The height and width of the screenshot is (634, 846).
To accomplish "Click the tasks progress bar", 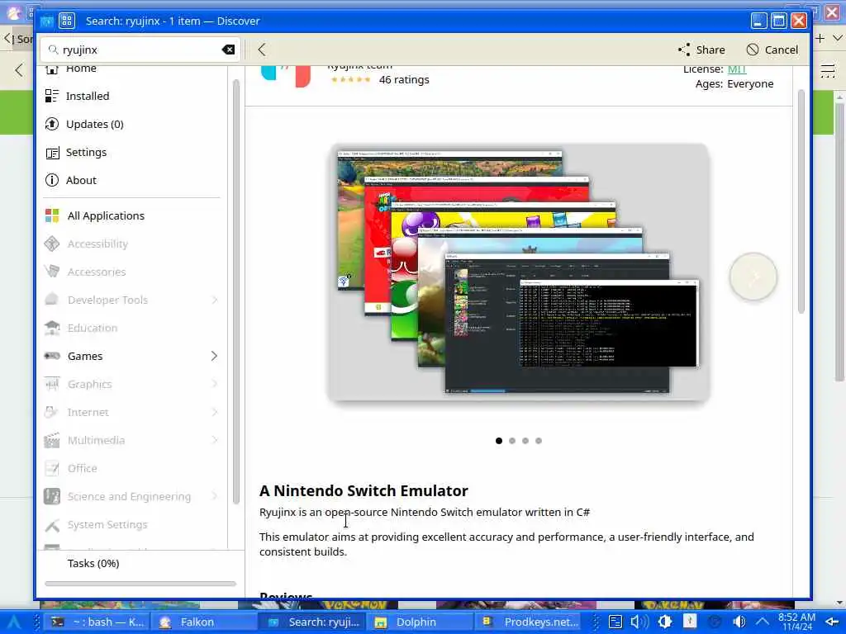I will pos(140,584).
